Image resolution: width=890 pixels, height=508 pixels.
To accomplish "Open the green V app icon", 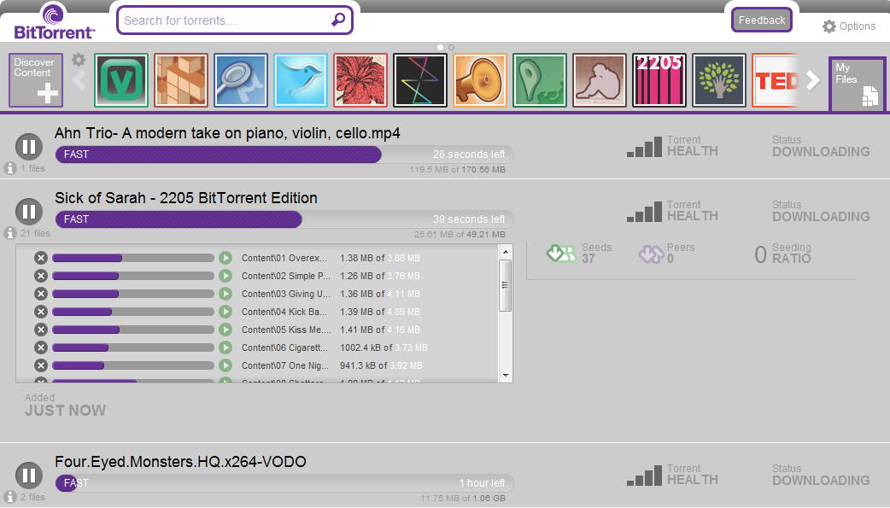I will (x=121, y=80).
